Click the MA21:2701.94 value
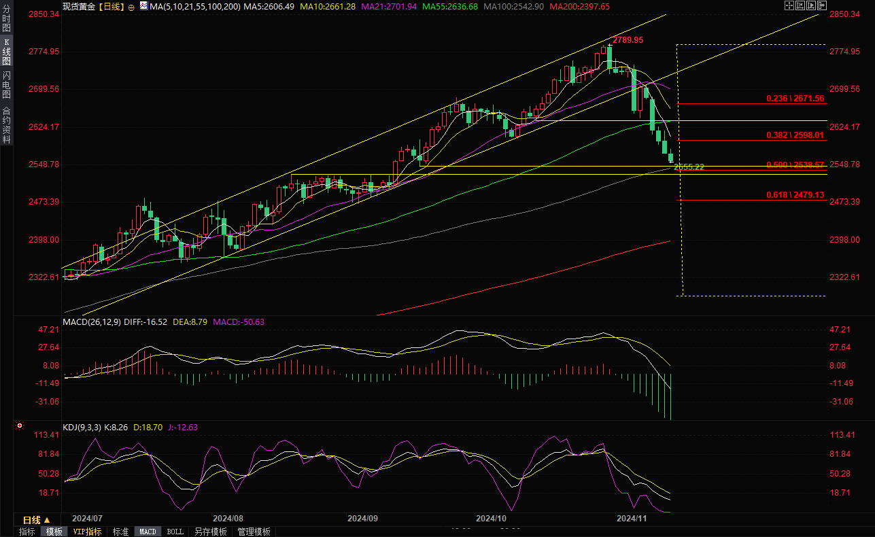Viewport: 875px width, 537px height. tap(390, 6)
